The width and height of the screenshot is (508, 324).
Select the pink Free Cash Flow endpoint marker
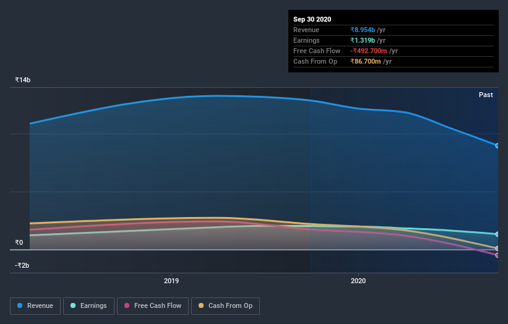497,255
